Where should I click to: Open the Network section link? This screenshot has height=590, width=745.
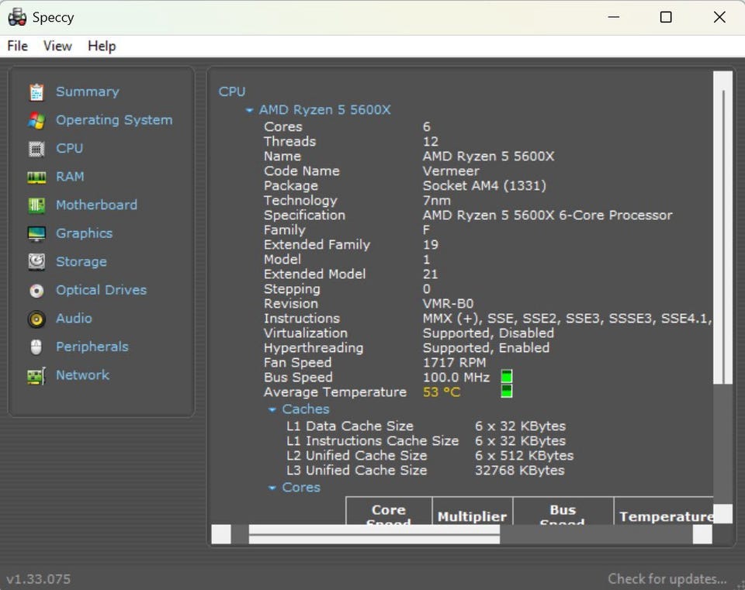[82, 375]
